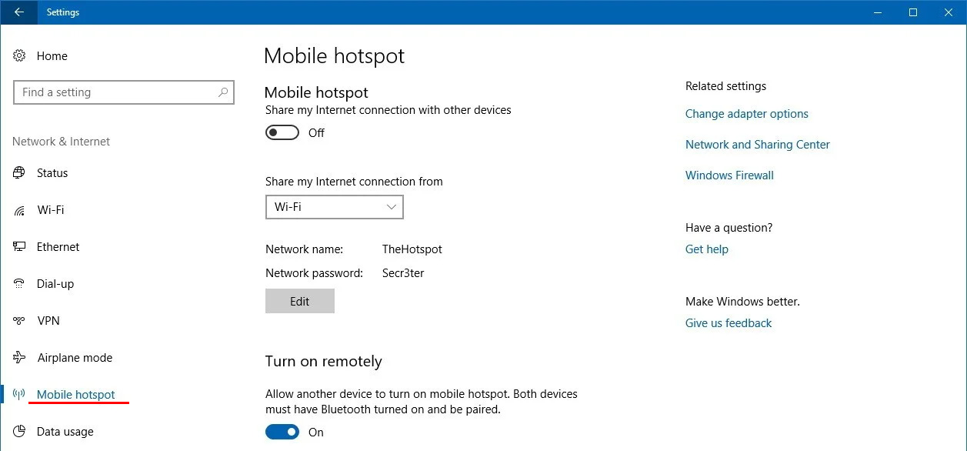Viewport: 967px width, 451px height.
Task: Click the VPN icon in sidebar
Action: (19, 321)
